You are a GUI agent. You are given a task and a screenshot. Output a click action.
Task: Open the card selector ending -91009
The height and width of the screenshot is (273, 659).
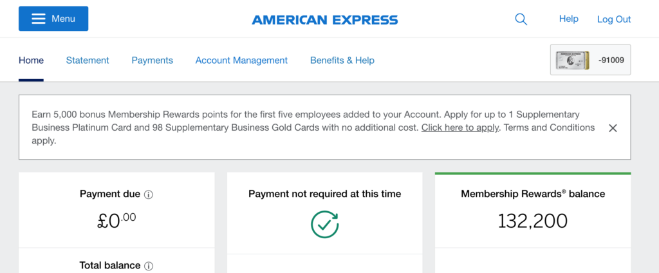point(590,60)
